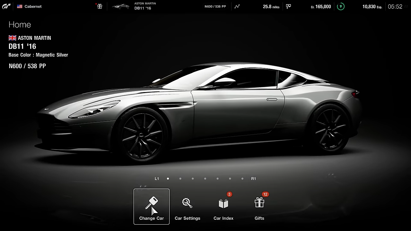
Task: Open the Gifts menu
Action: [x=259, y=207]
